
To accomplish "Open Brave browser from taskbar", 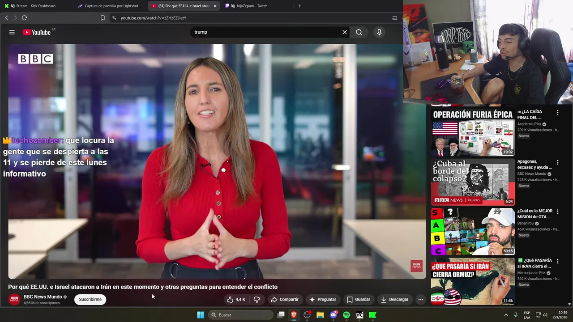I will click(294, 315).
